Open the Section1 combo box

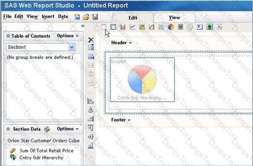41,47
